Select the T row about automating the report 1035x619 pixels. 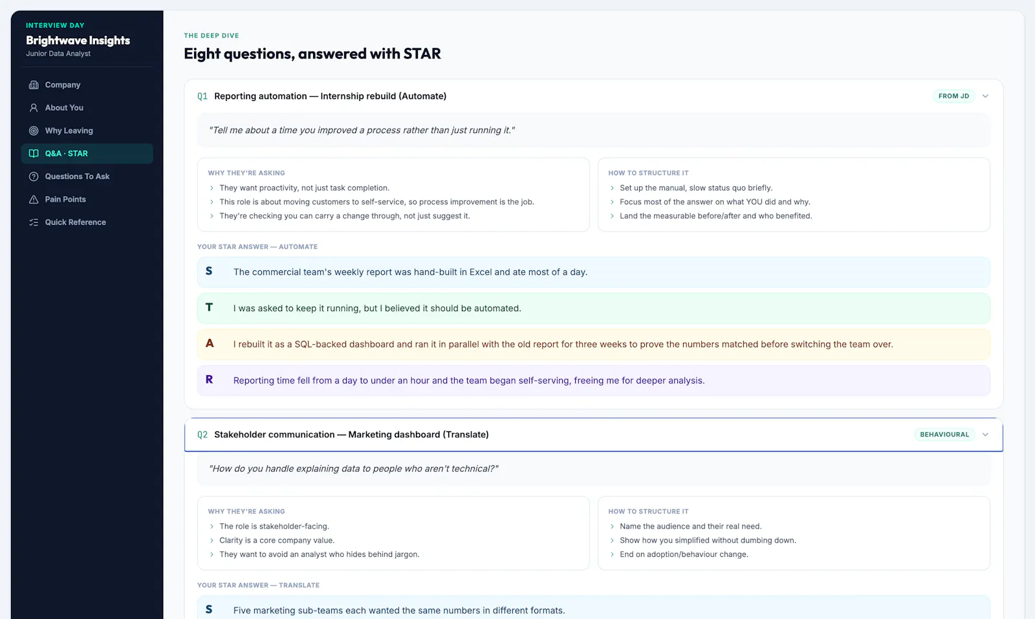click(x=594, y=309)
